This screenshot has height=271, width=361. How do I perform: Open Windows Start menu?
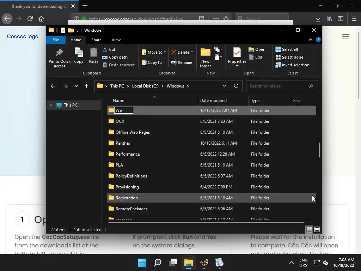click(x=142, y=263)
